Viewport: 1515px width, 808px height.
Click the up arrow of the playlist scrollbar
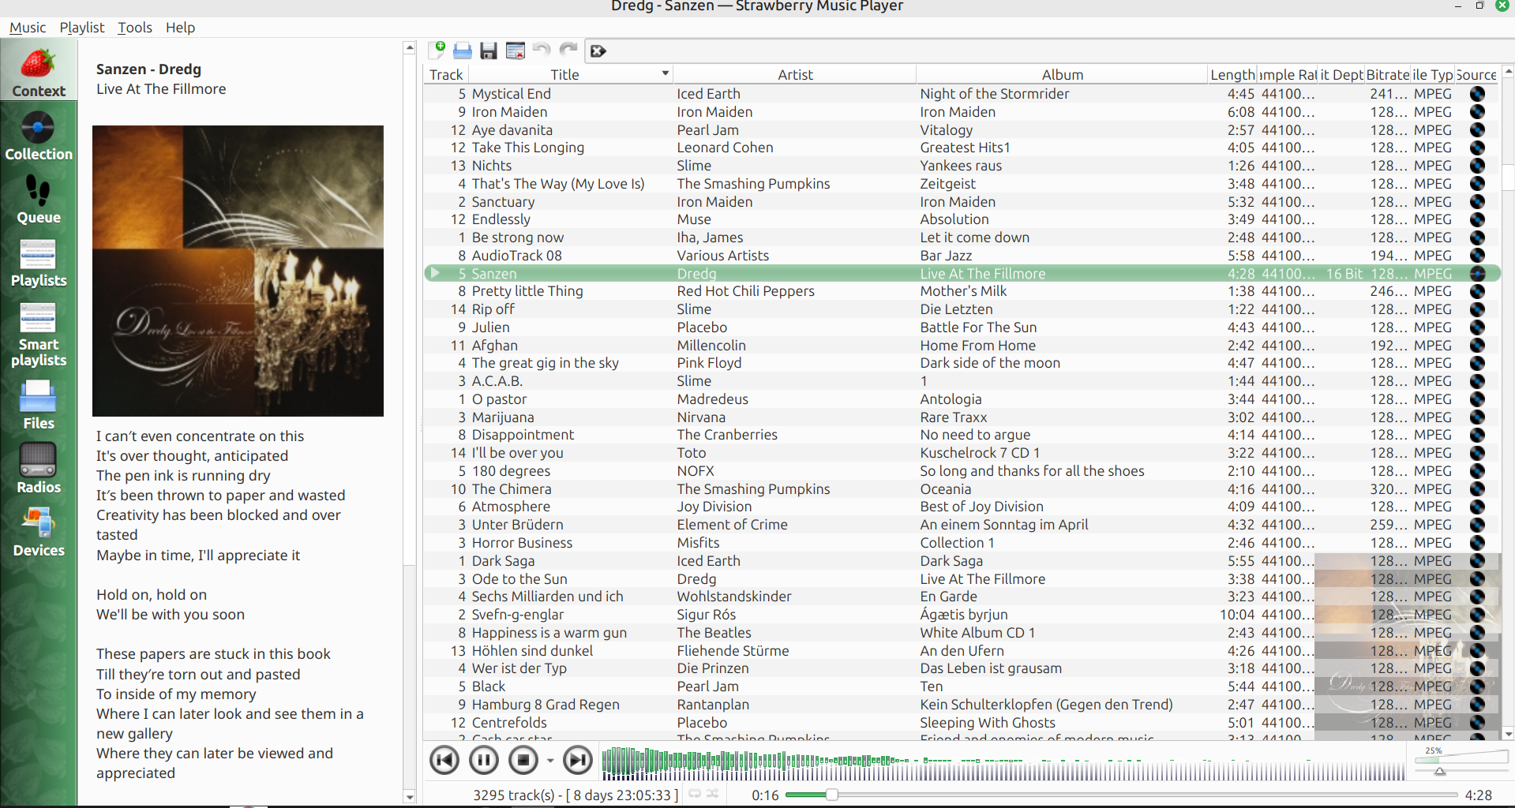click(x=1508, y=71)
